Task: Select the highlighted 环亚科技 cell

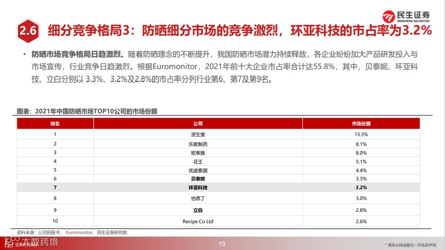Action: (198, 188)
